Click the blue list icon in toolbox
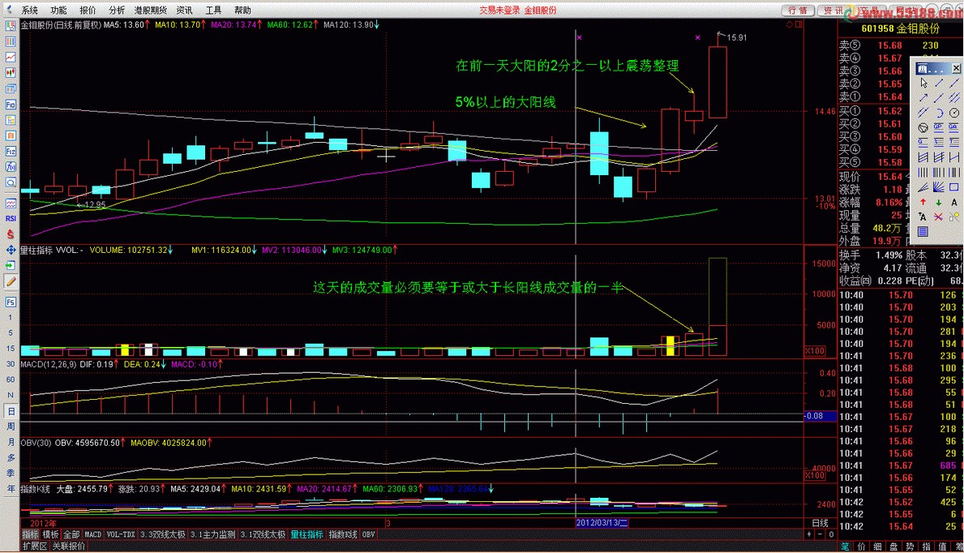The height and width of the screenshot is (553, 964). (x=923, y=231)
